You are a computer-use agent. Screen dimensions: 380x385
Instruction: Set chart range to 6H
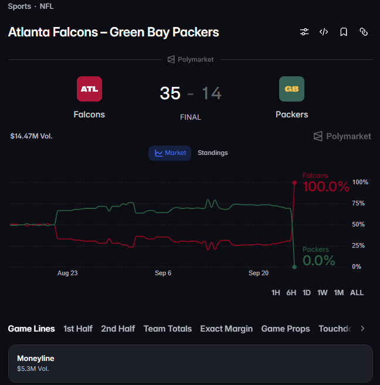click(x=291, y=293)
